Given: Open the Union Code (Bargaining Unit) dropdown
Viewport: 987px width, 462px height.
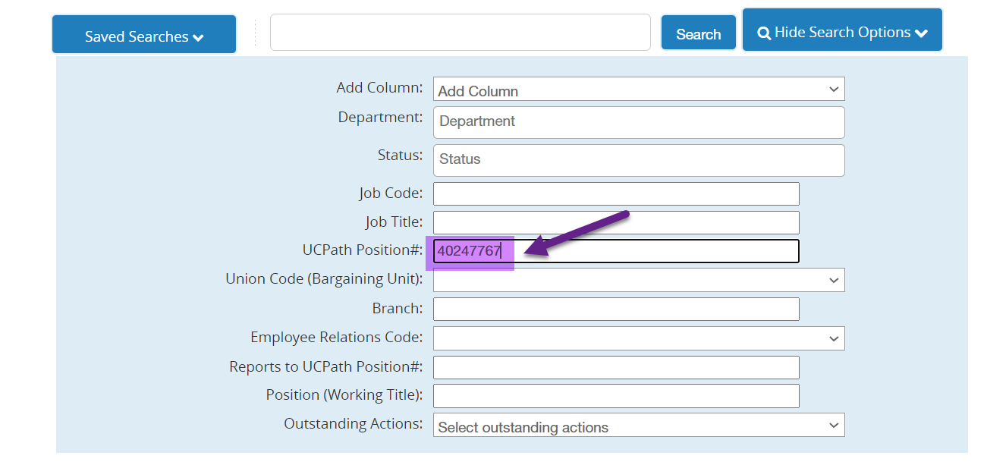Looking at the screenshot, I should click(x=638, y=280).
